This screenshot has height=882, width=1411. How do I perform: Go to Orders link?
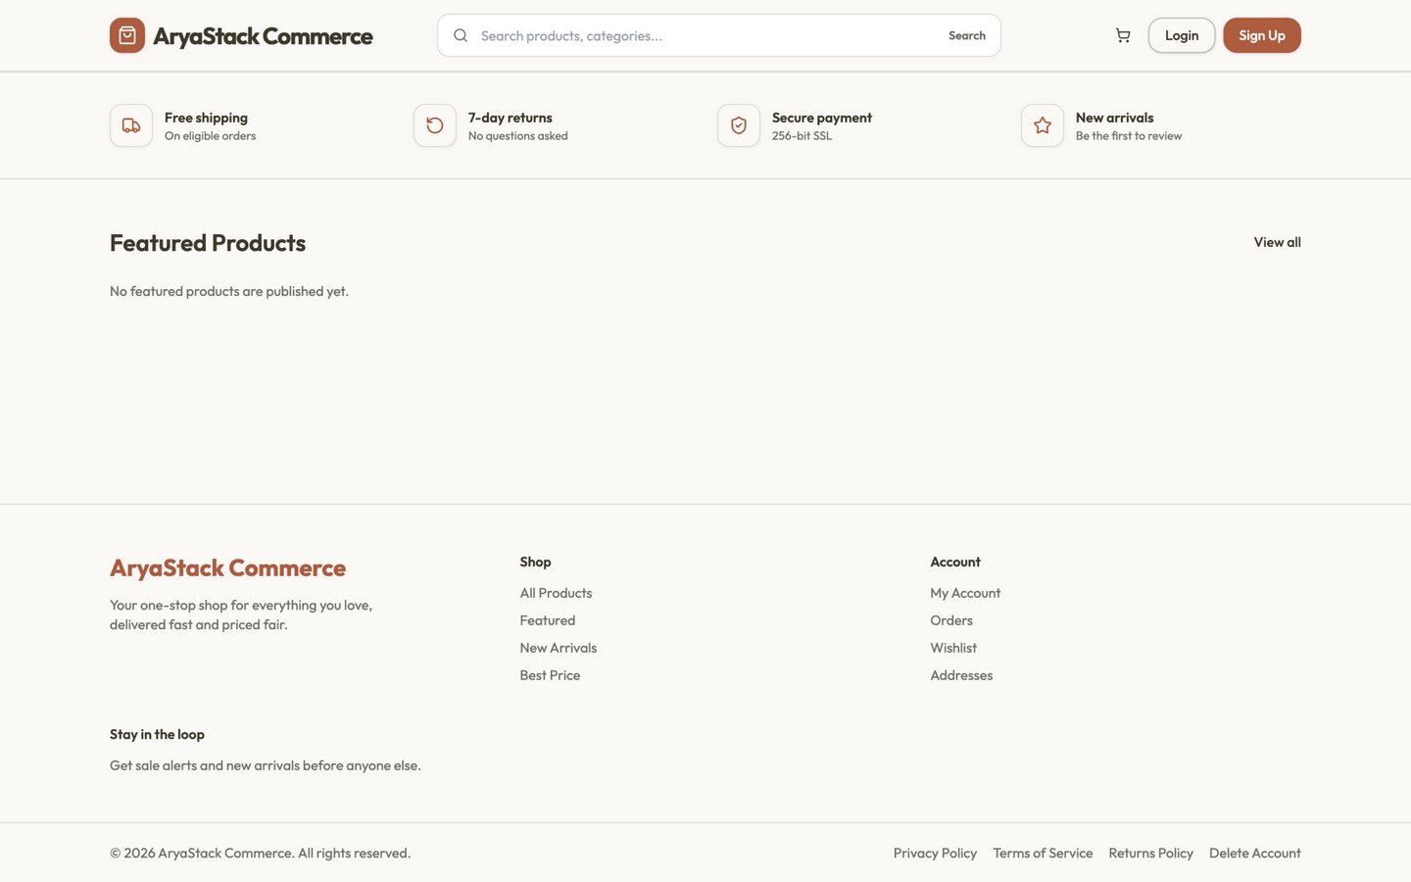[x=951, y=620]
